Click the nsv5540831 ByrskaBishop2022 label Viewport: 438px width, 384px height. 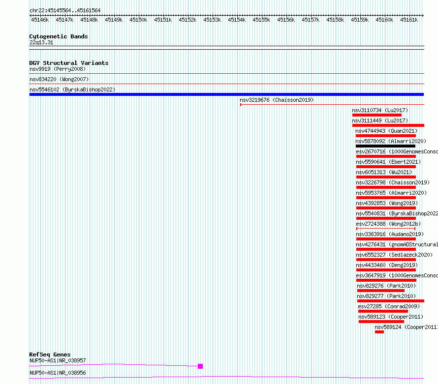(x=397, y=213)
